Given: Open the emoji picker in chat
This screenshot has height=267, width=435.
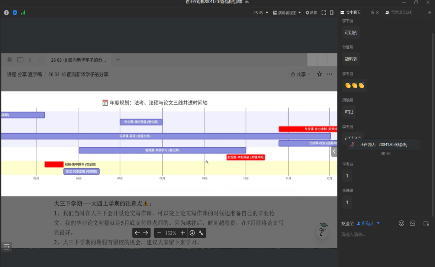Looking at the screenshot, I should point(402,223).
